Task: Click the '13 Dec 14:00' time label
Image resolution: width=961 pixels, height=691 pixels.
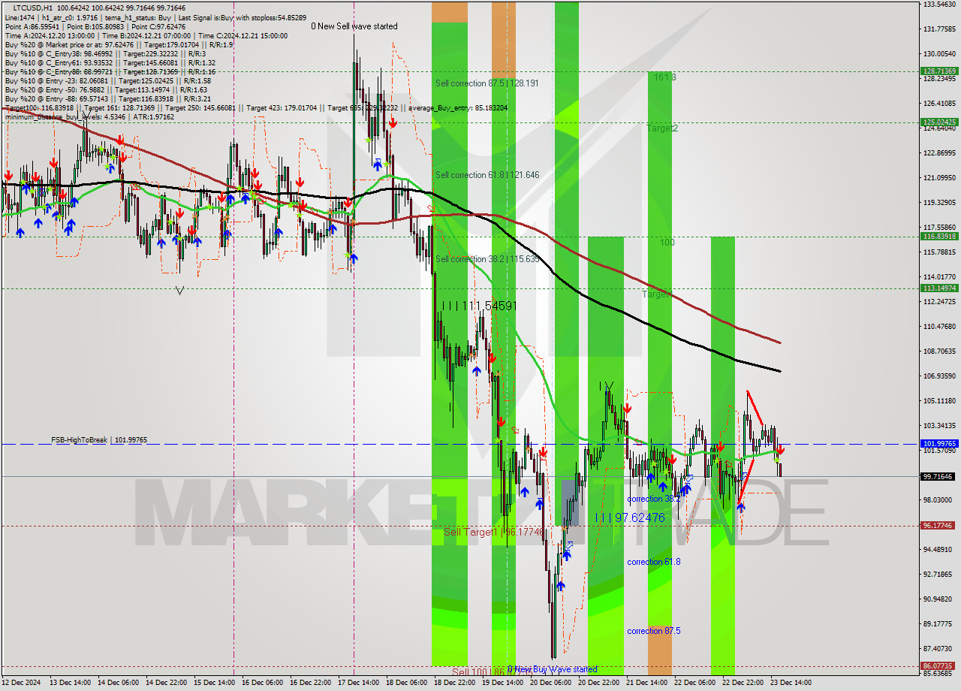Action: coord(71,683)
